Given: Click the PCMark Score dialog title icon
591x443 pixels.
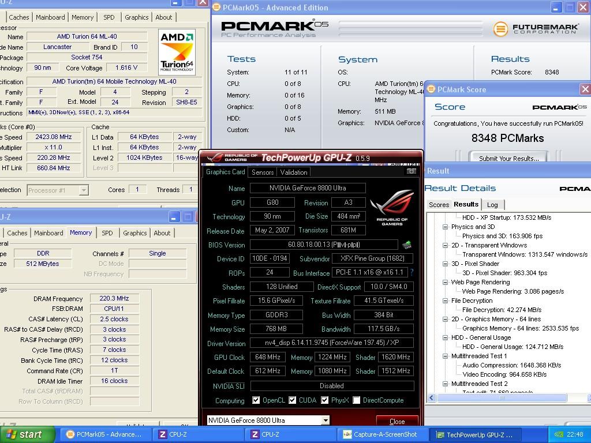Looking at the screenshot, I should pos(431,89).
